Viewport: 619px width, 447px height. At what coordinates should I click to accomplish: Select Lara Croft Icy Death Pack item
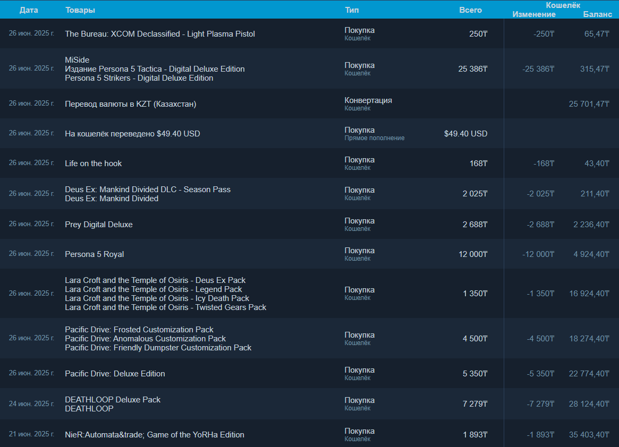coord(157,298)
